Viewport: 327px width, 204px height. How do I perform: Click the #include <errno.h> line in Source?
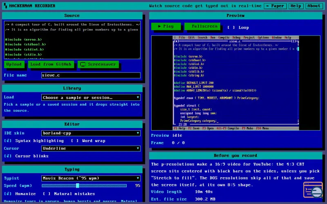click(x=24, y=39)
